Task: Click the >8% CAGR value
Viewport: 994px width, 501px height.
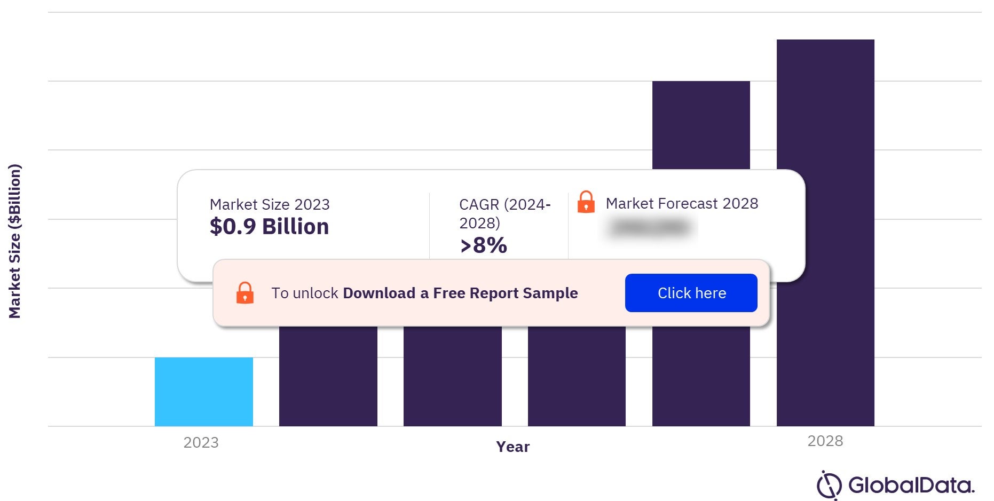Action: coord(484,245)
